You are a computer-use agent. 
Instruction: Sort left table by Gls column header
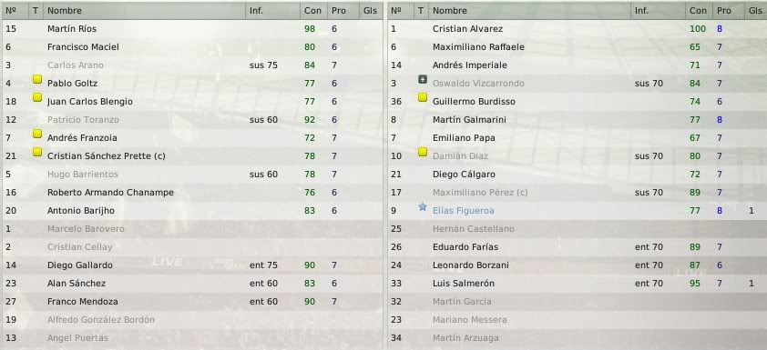pos(371,10)
